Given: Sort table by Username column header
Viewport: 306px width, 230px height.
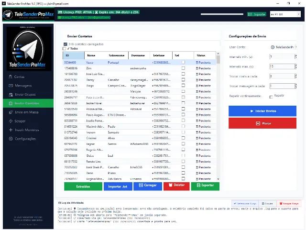Looking at the screenshot, I should [139, 55].
